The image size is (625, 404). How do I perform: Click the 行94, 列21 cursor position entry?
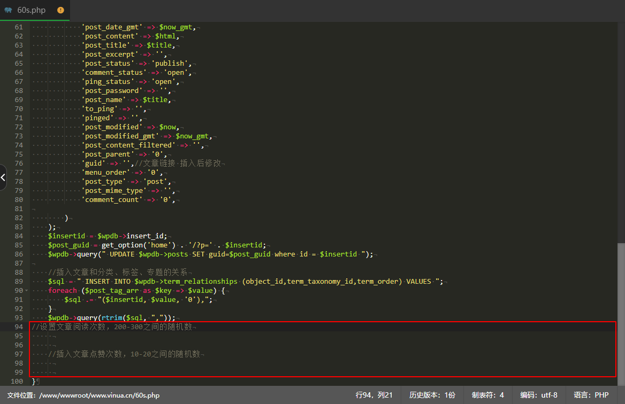(x=374, y=395)
